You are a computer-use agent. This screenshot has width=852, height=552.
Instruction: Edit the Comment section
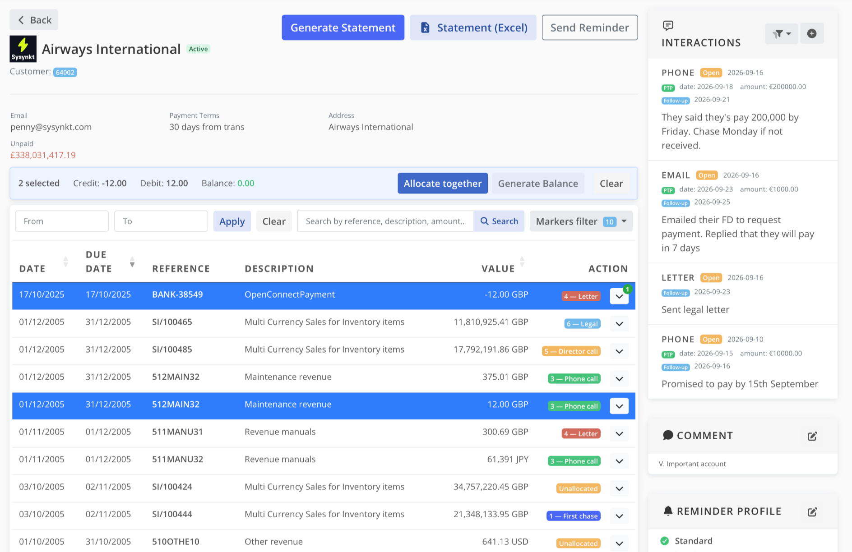point(812,436)
